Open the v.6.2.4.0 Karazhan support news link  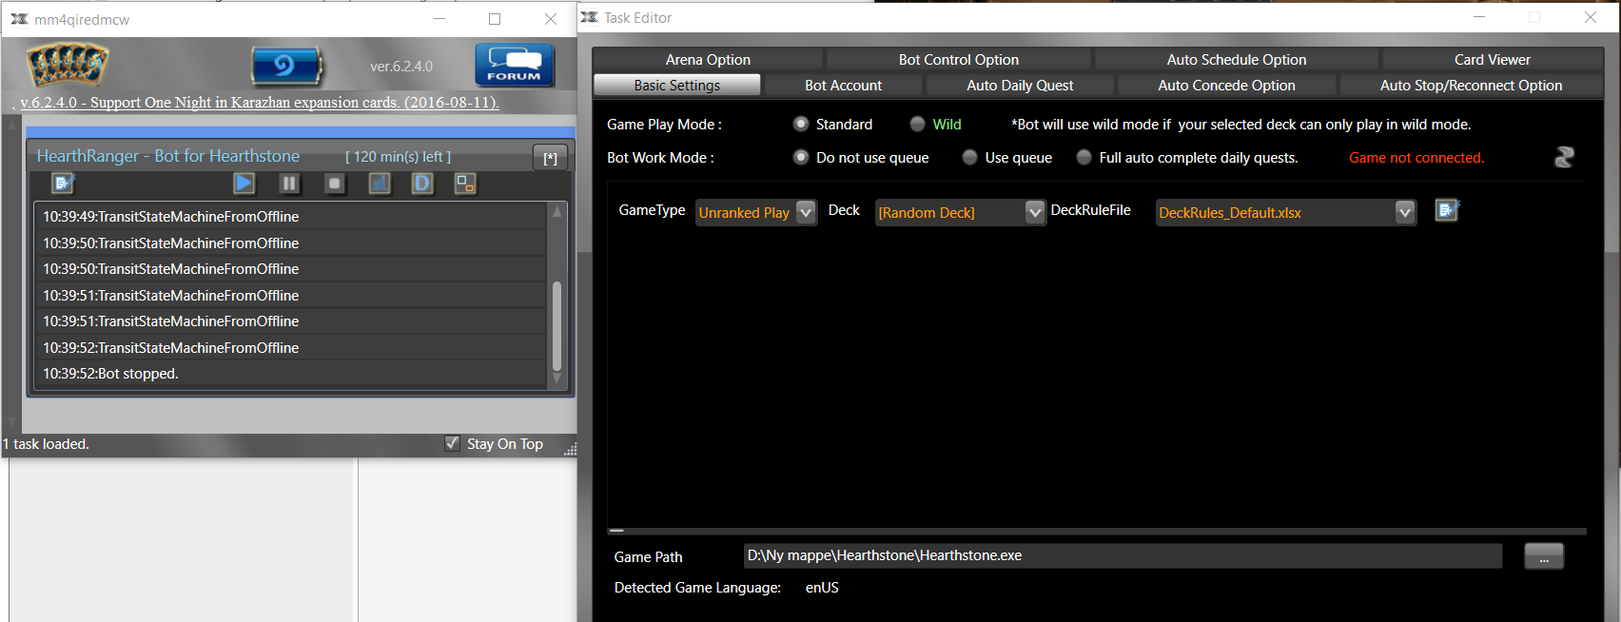[x=260, y=103]
